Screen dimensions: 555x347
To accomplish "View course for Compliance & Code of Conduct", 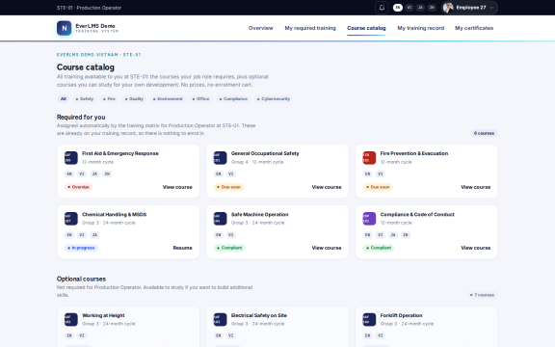I will point(476,248).
